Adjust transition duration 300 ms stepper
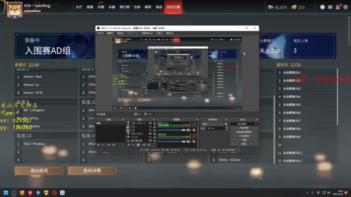 pos(227,128)
